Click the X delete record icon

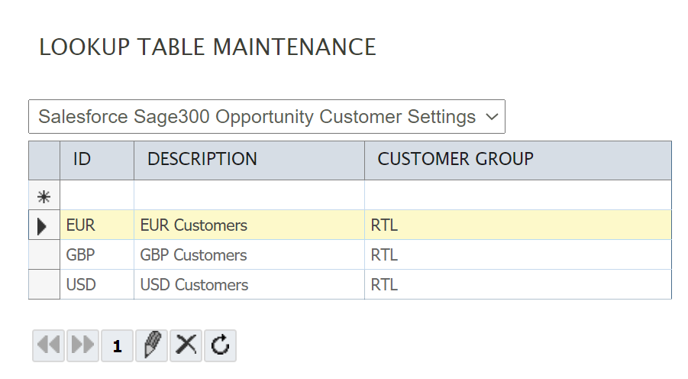[x=186, y=345]
